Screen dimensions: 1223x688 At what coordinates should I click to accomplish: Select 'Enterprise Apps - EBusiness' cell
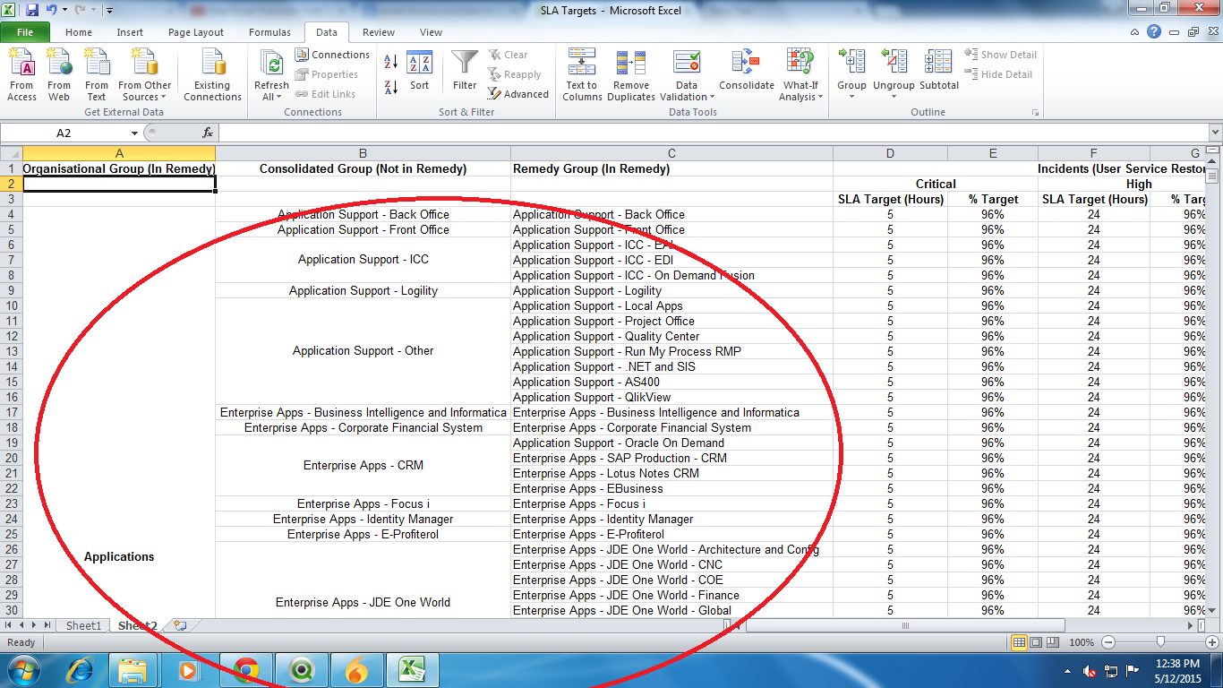[x=671, y=488]
